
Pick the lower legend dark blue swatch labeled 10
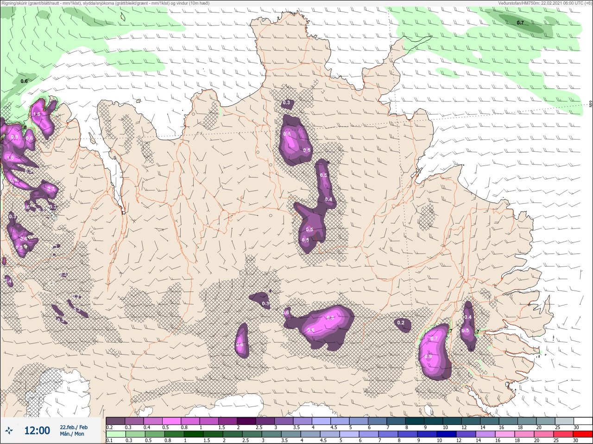(446, 434)
